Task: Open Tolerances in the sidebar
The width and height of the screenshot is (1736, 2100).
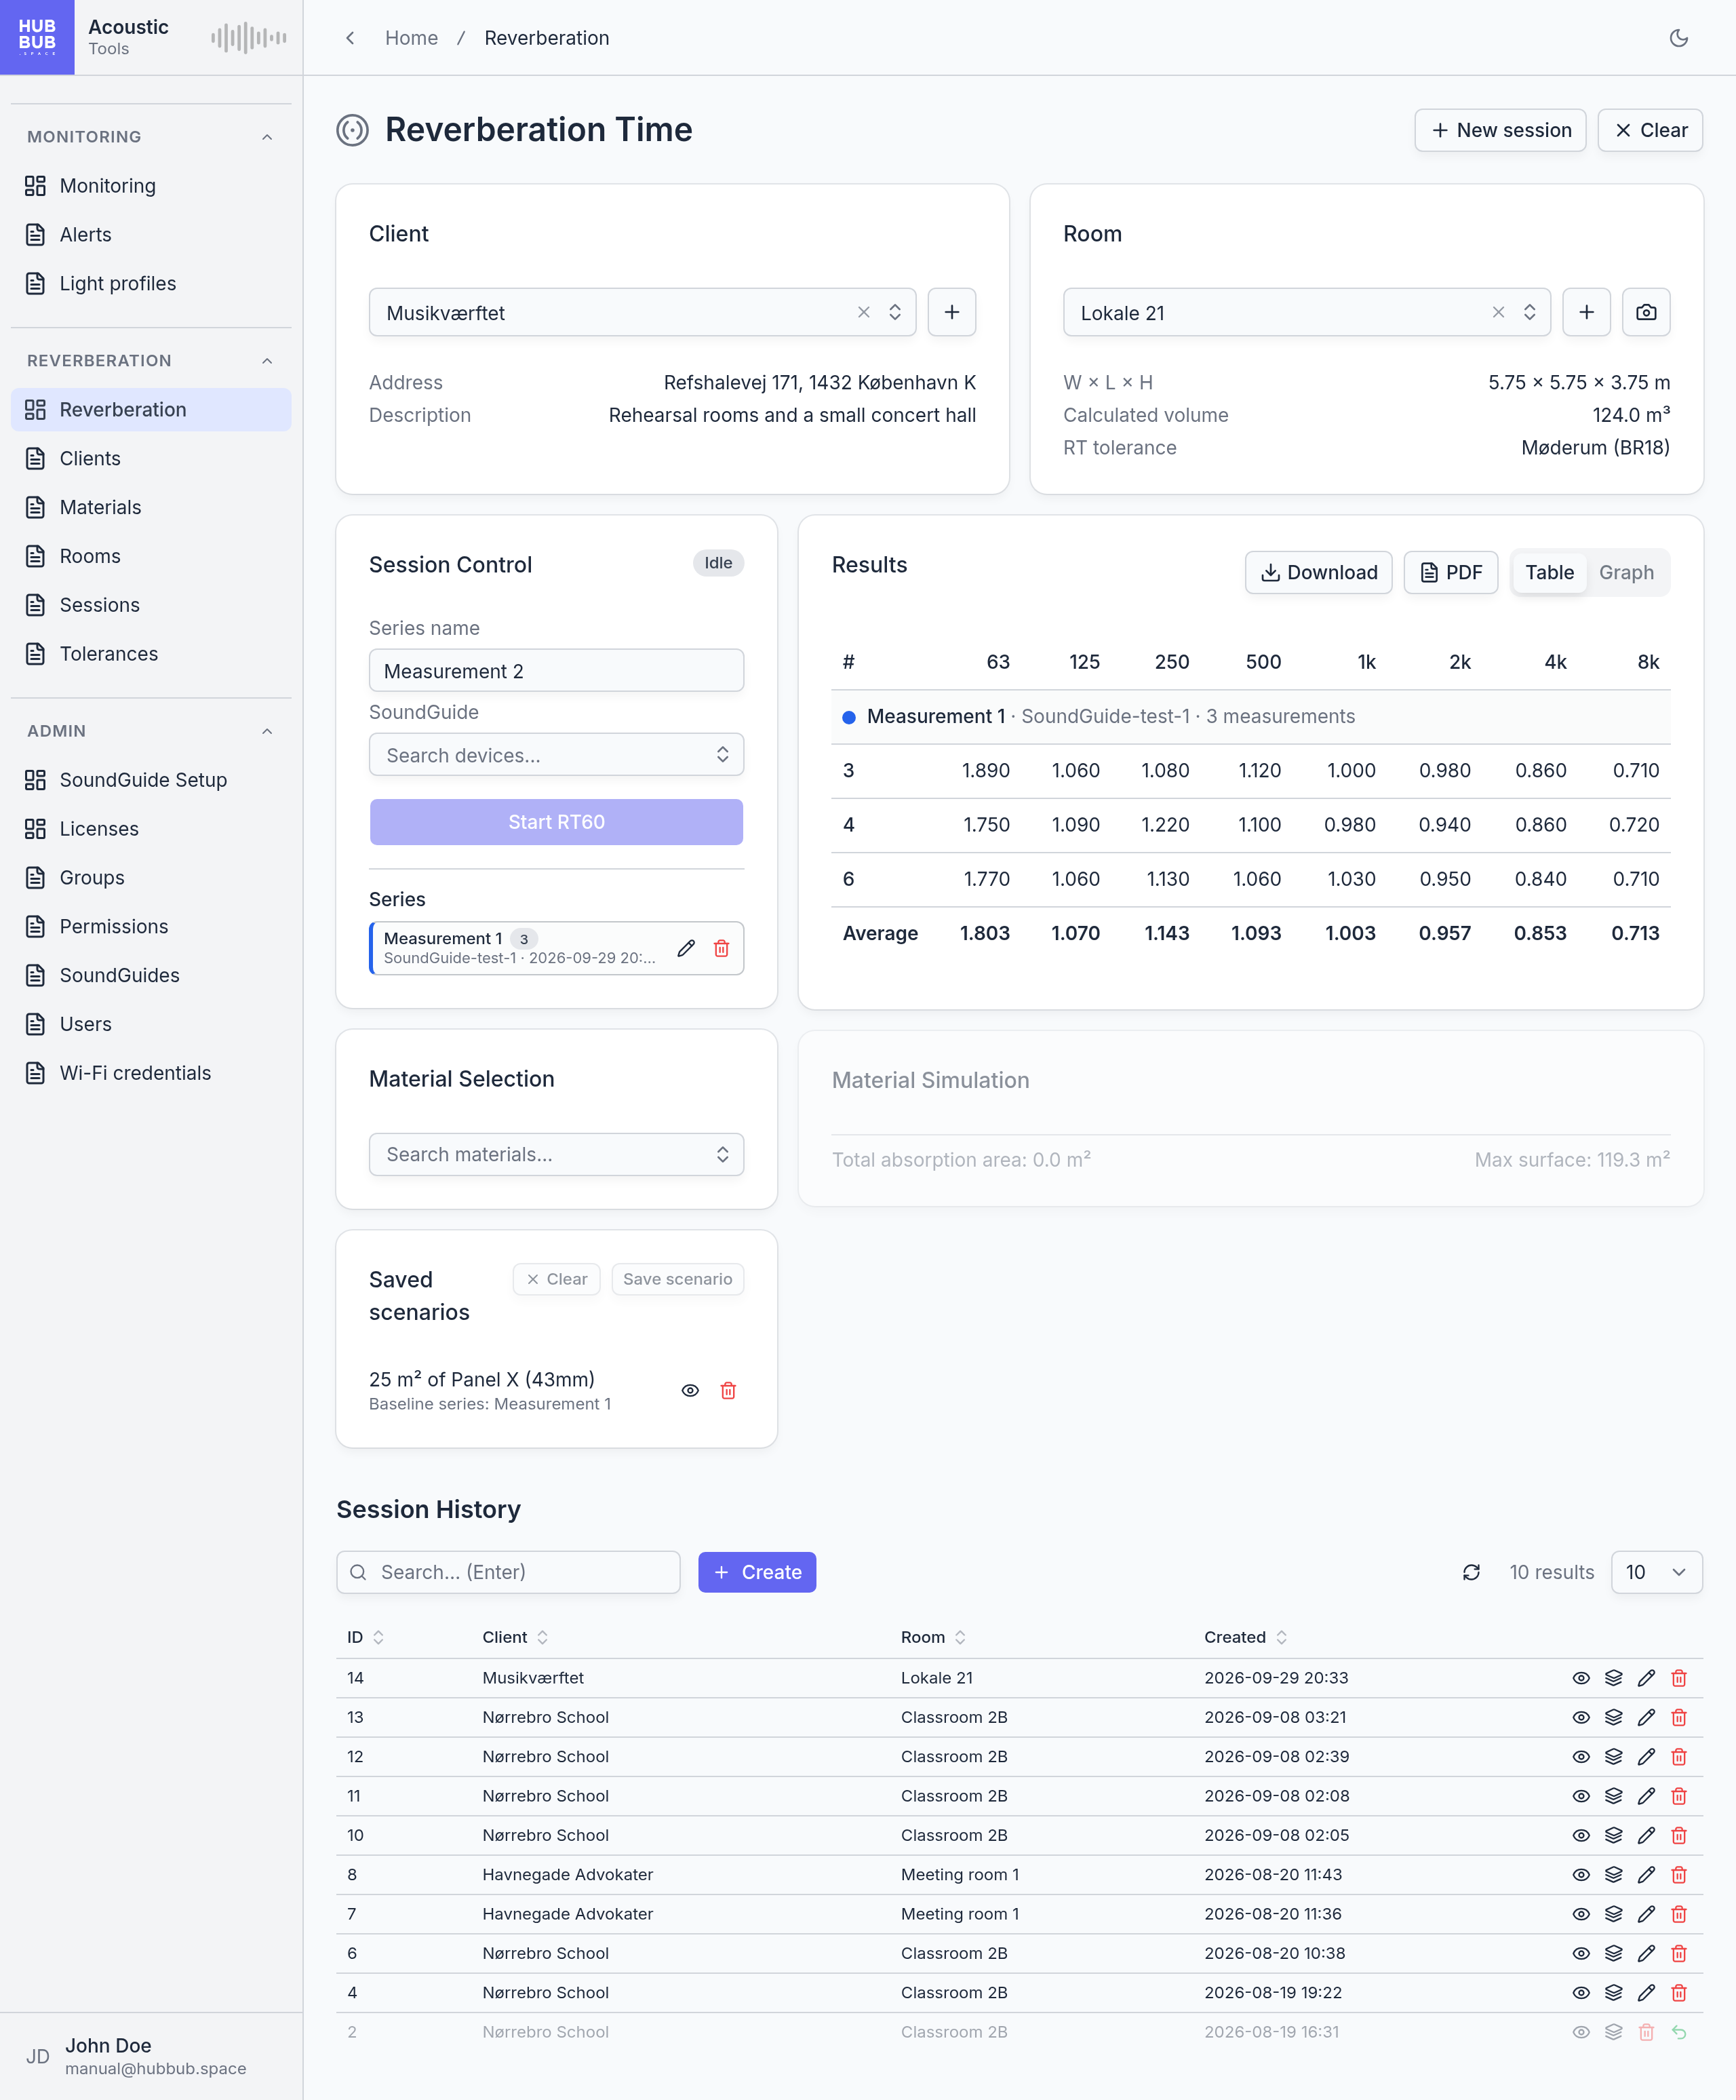Action: tap(151, 654)
